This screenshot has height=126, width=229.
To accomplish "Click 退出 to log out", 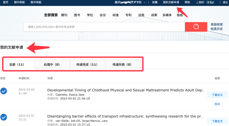I will pyautogui.click(x=225, y=3).
